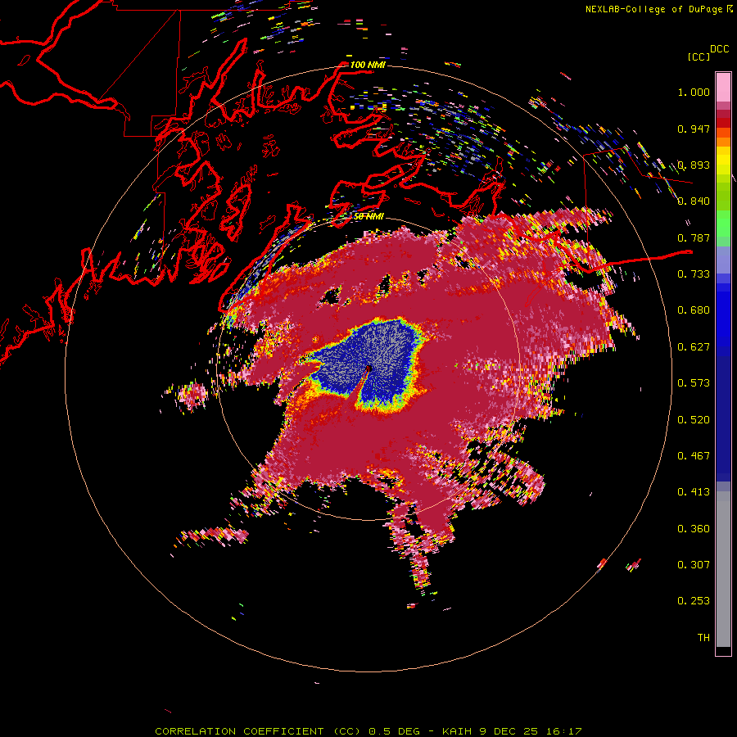
Task: Click the 0.360 color scale value
Action: coord(694,529)
